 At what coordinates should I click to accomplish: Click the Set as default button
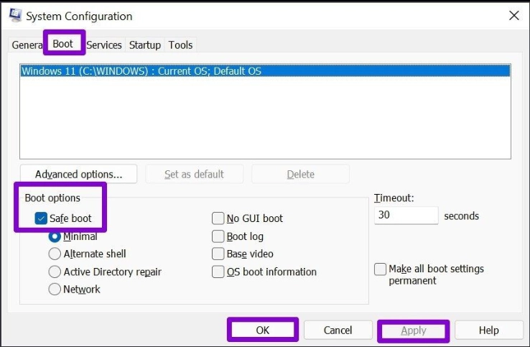(194, 174)
